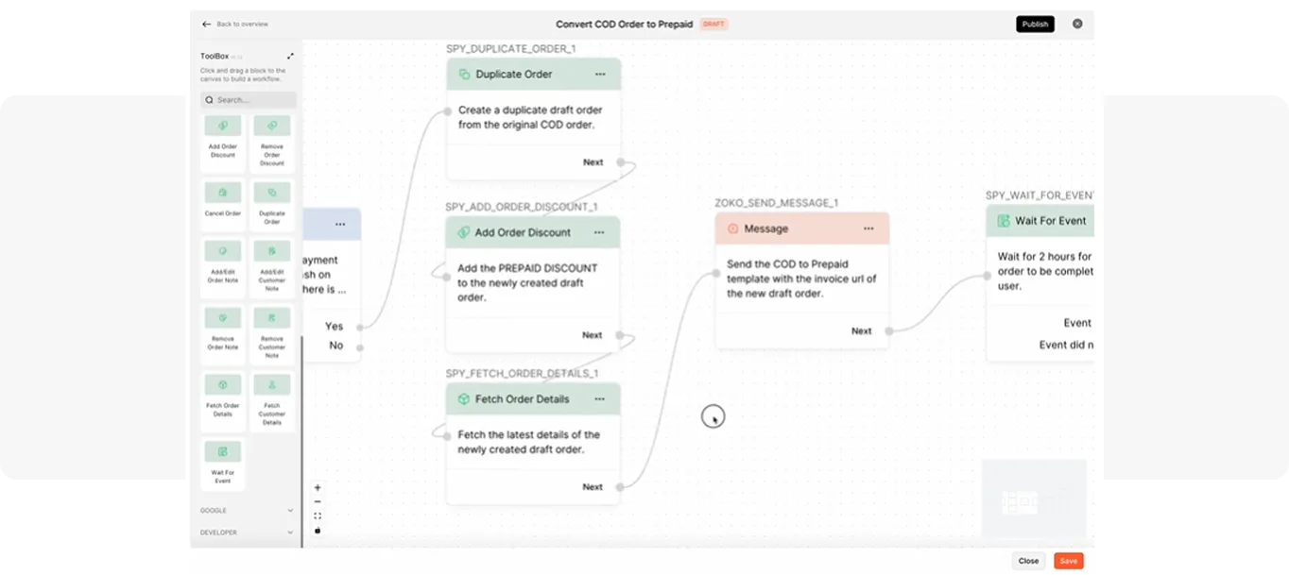Viewport: 1289px width, 575px height.
Task: Toggle the canvas lock icon
Action: 318,530
